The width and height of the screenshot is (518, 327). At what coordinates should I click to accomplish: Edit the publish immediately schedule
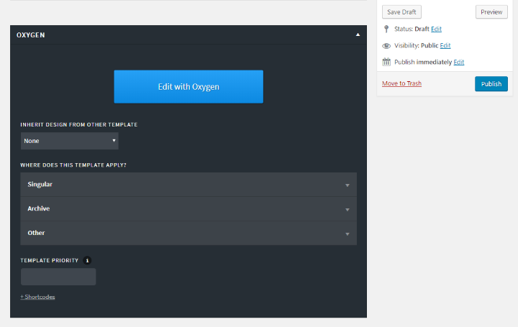pyautogui.click(x=458, y=62)
